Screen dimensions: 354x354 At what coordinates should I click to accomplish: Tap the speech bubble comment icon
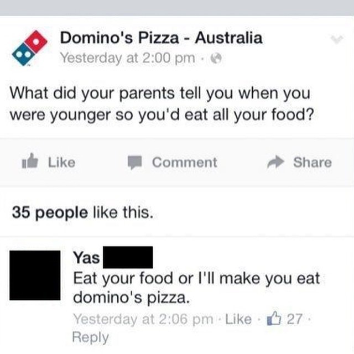click(135, 162)
